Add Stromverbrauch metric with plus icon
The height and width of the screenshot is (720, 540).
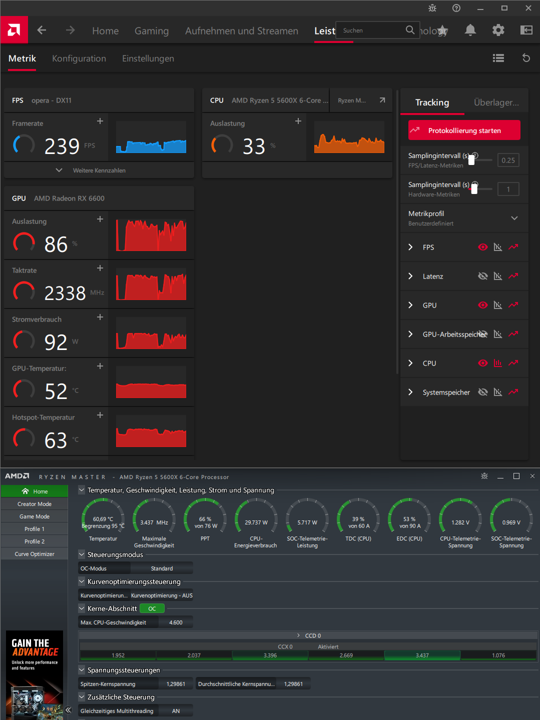pos(100,317)
